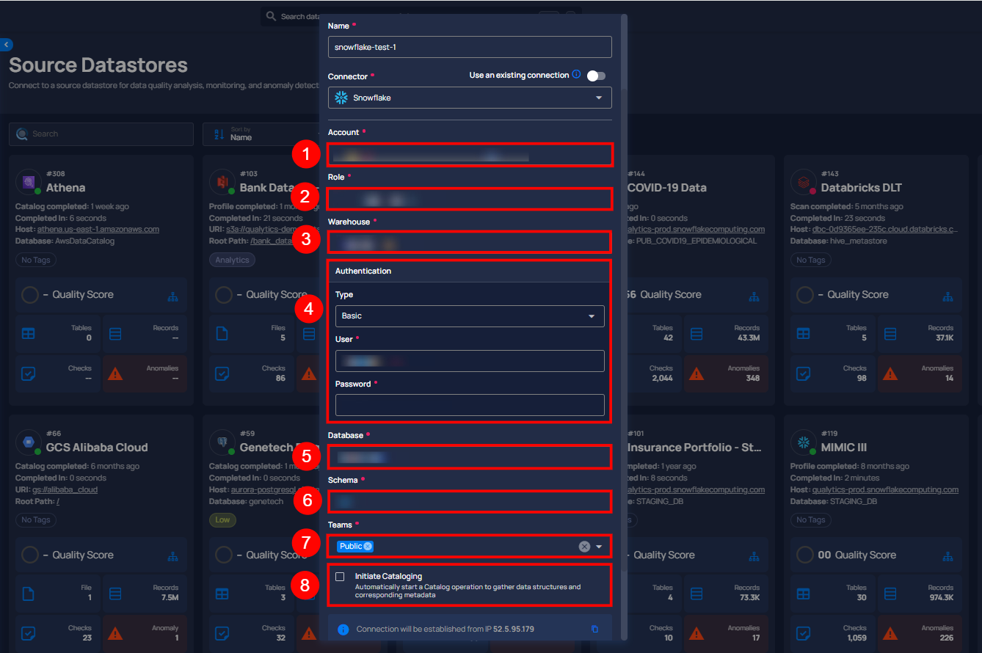982x653 pixels.
Task: Click the Low tag on Genetech card
Action: tap(222, 519)
